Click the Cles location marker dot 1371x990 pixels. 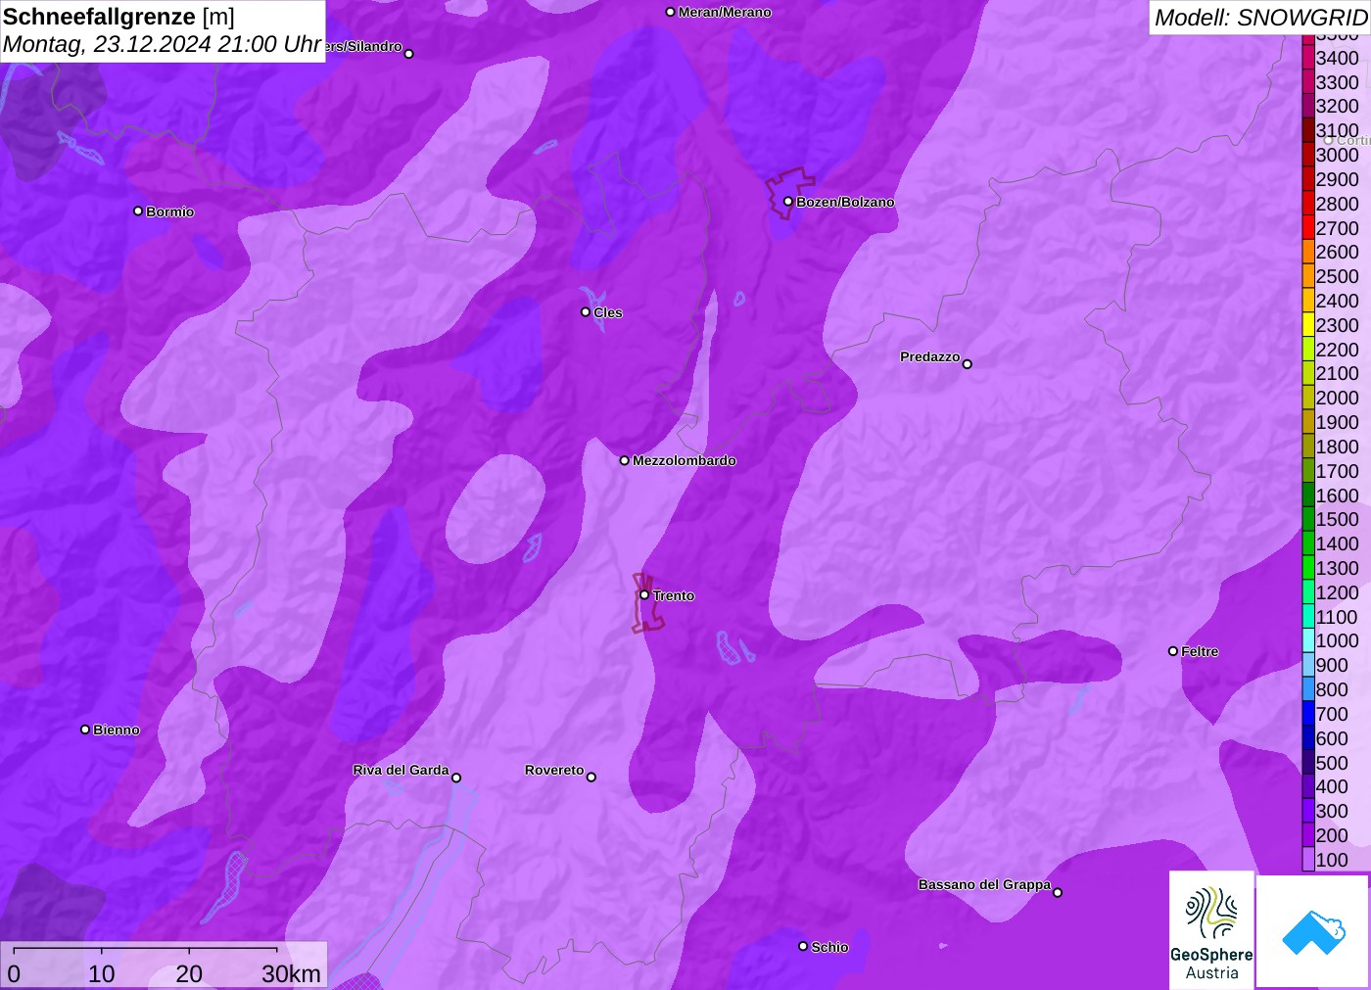pyautogui.click(x=586, y=312)
